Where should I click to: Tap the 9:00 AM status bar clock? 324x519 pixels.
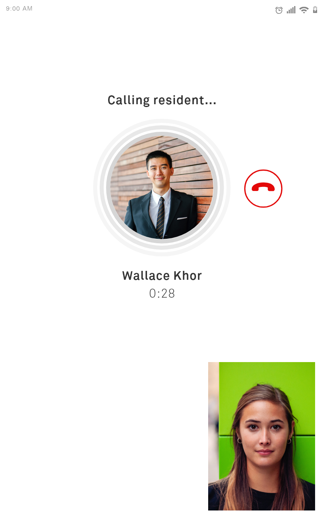point(19,9)
